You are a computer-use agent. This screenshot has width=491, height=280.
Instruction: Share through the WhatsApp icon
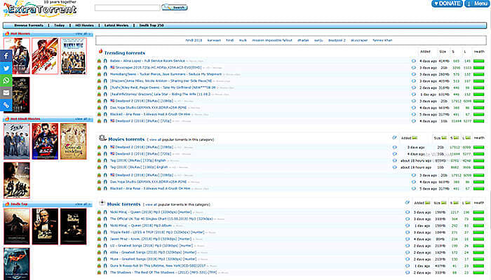coord(6,80)
